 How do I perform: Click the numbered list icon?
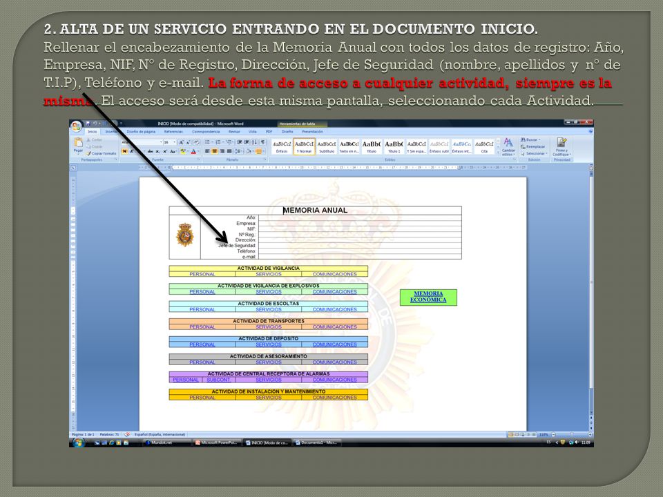click(x=218, y=142)
